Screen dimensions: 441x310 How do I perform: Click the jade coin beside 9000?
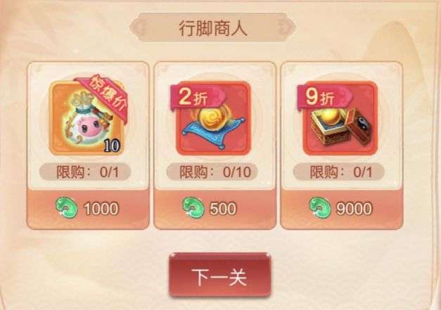(320, 208)
